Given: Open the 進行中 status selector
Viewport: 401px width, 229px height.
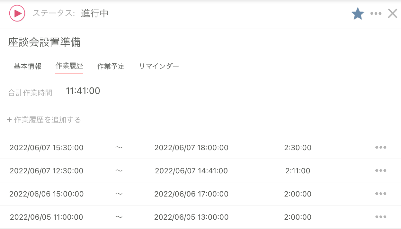Looking at the screenshot, I should click(x=95, y=14).
